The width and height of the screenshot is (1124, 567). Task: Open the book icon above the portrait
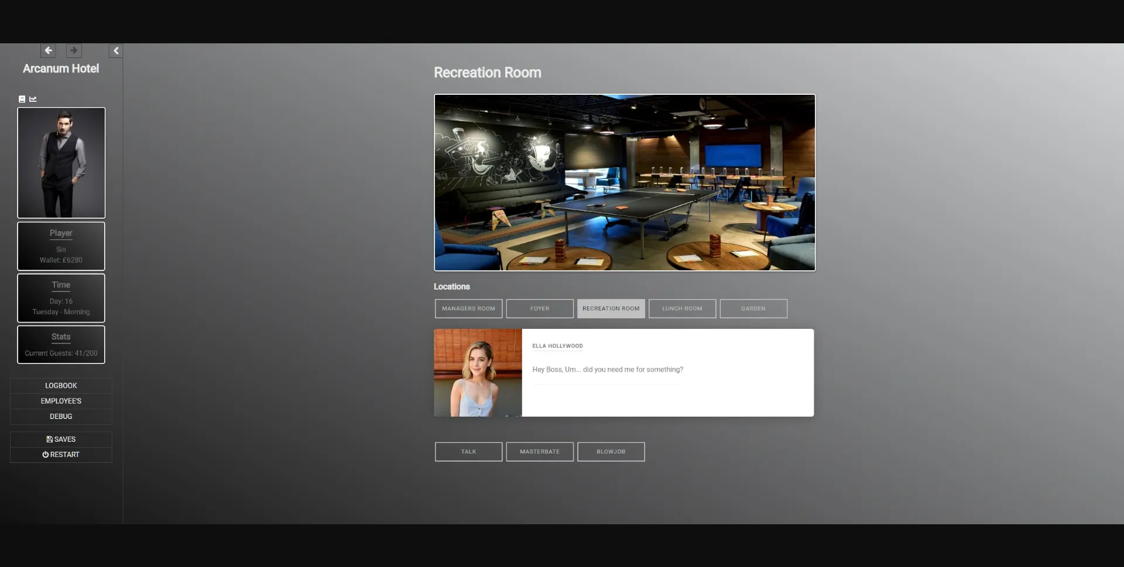[x=22, y=99]
